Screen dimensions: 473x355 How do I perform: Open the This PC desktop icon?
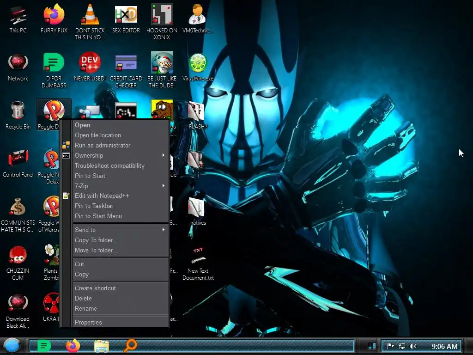18,19
